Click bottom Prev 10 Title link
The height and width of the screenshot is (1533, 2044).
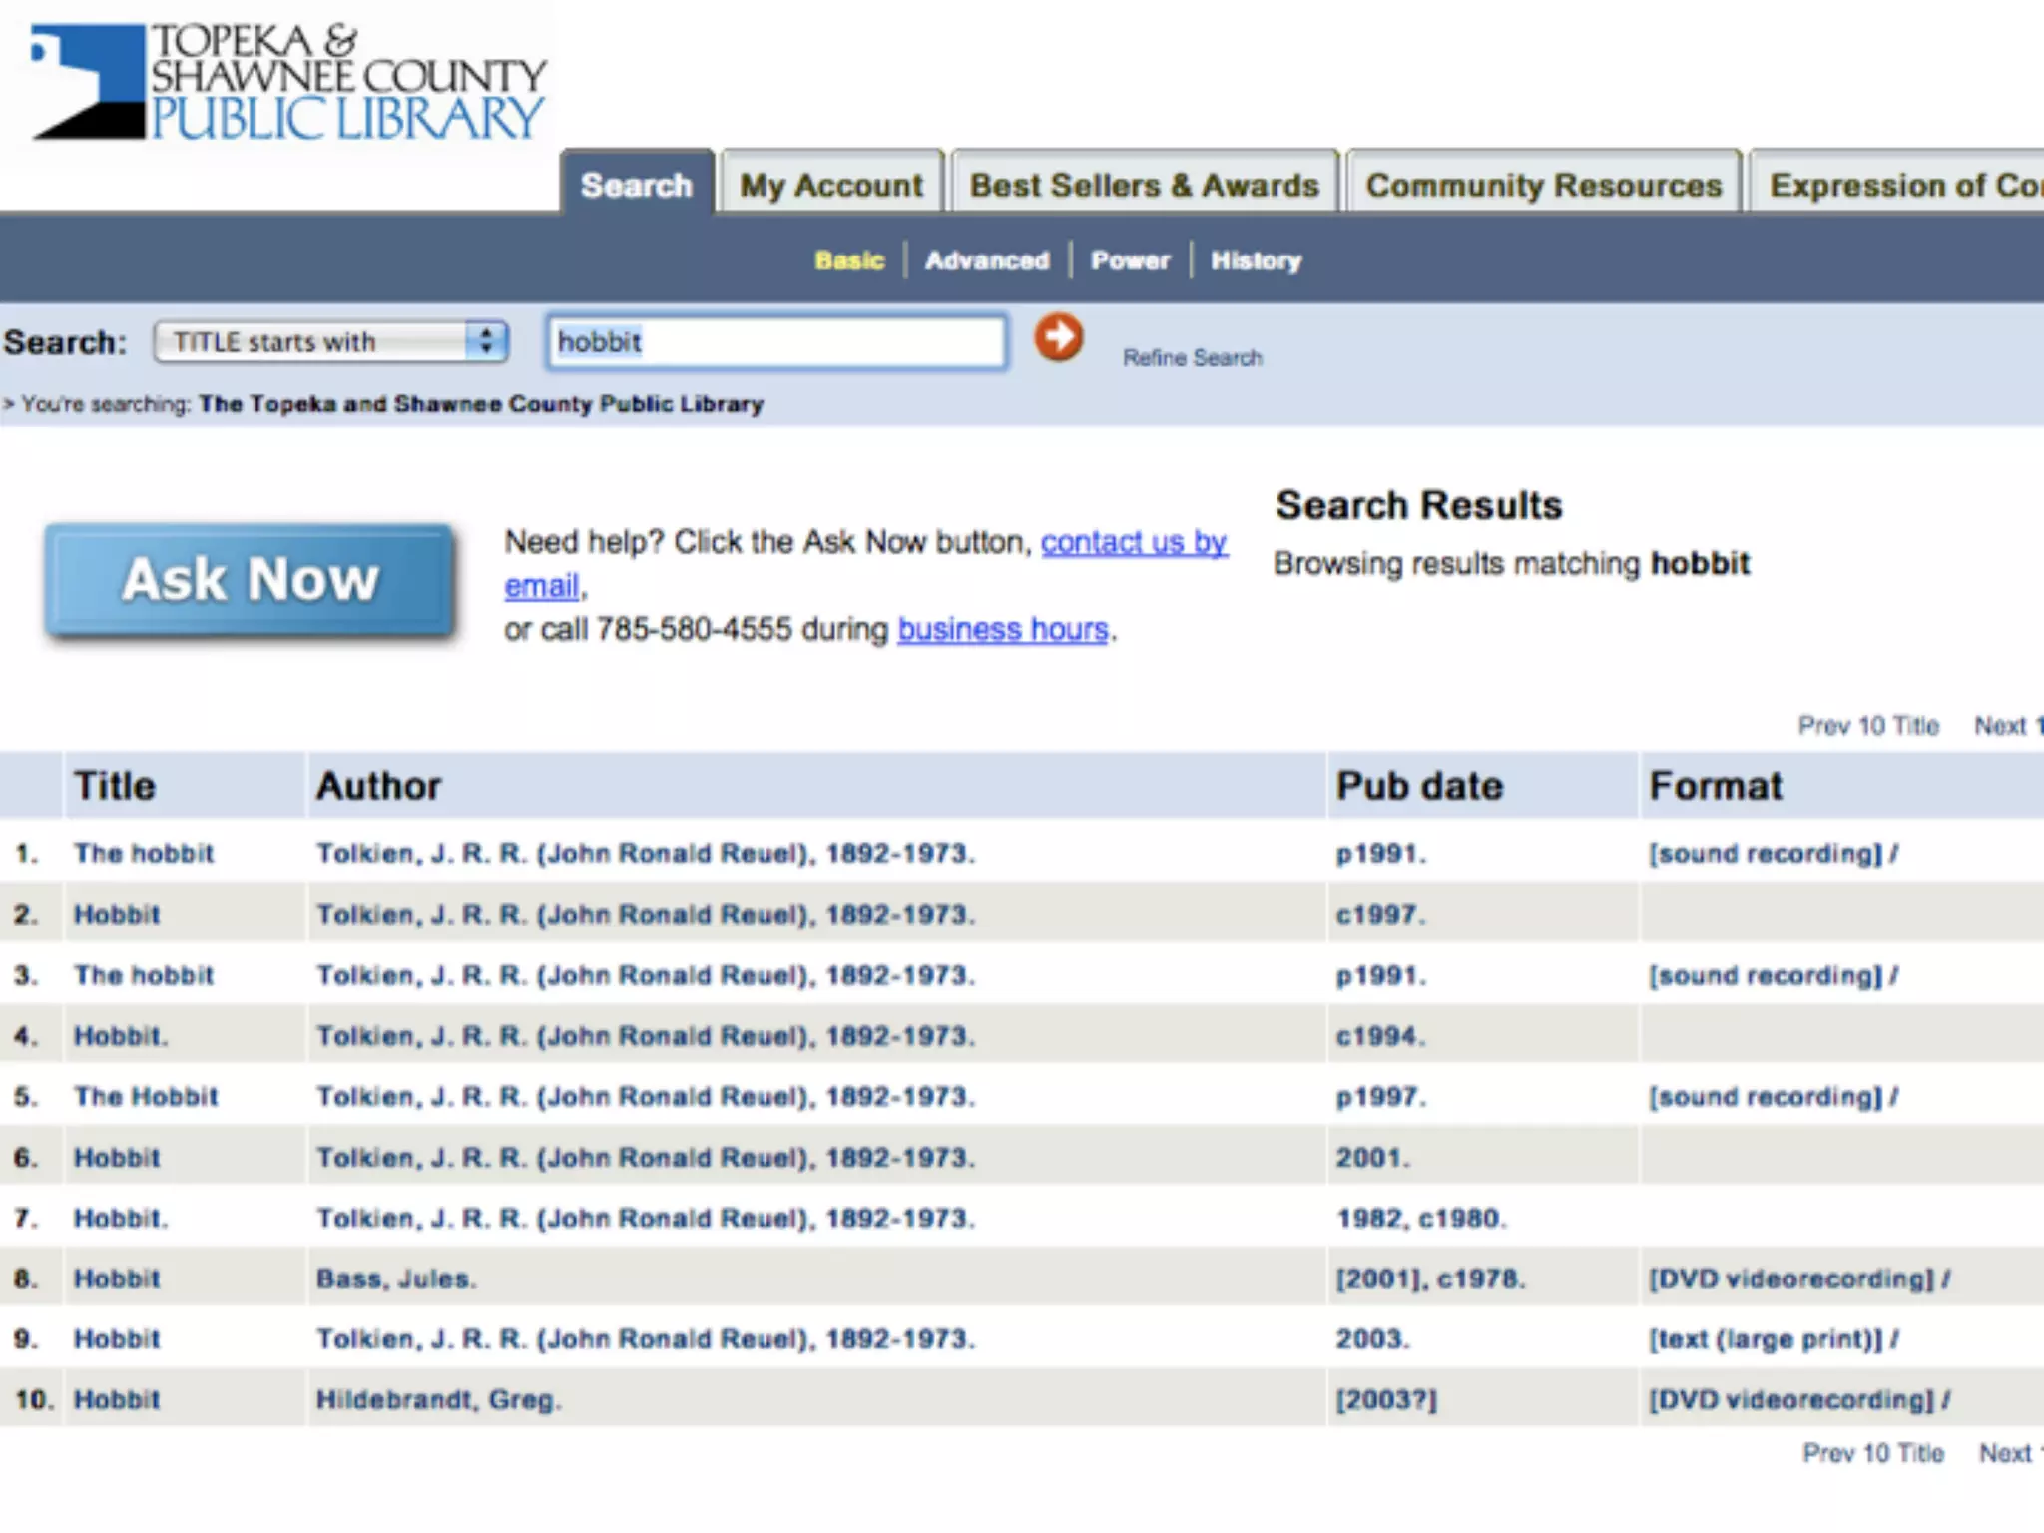pos(1872,1453)
